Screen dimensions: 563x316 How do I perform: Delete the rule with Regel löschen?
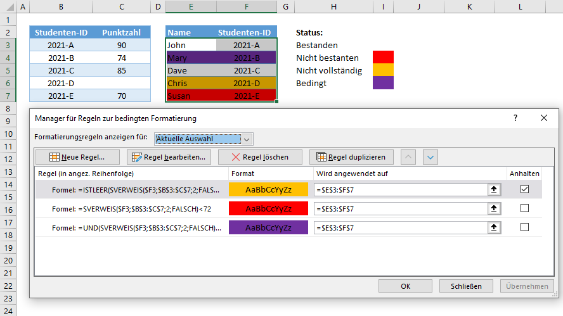point(260,157)
